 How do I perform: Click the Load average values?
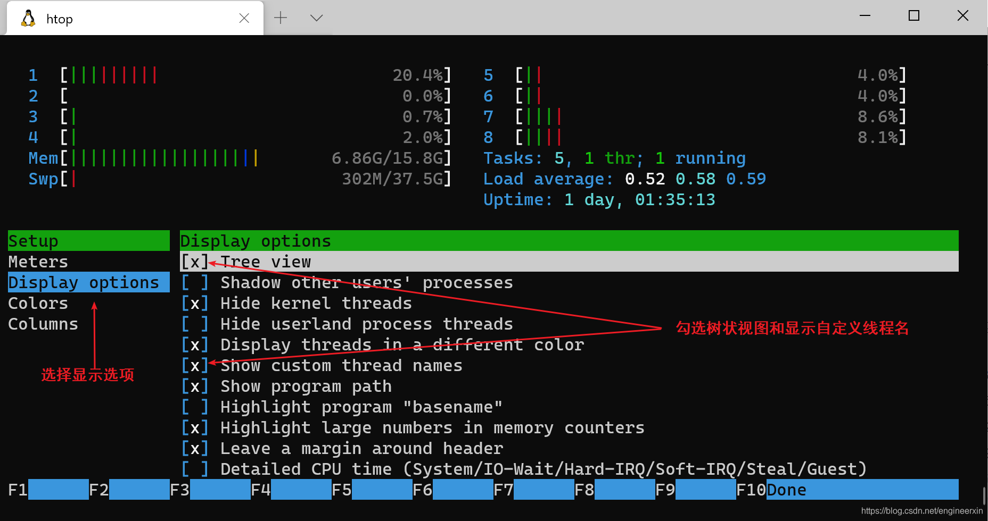tap(695, 179)
